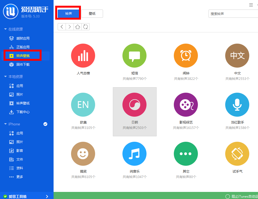Refresh the ringtone page
Image resolution: width=258 pixels, height=199 pixels.
(86, 27)
